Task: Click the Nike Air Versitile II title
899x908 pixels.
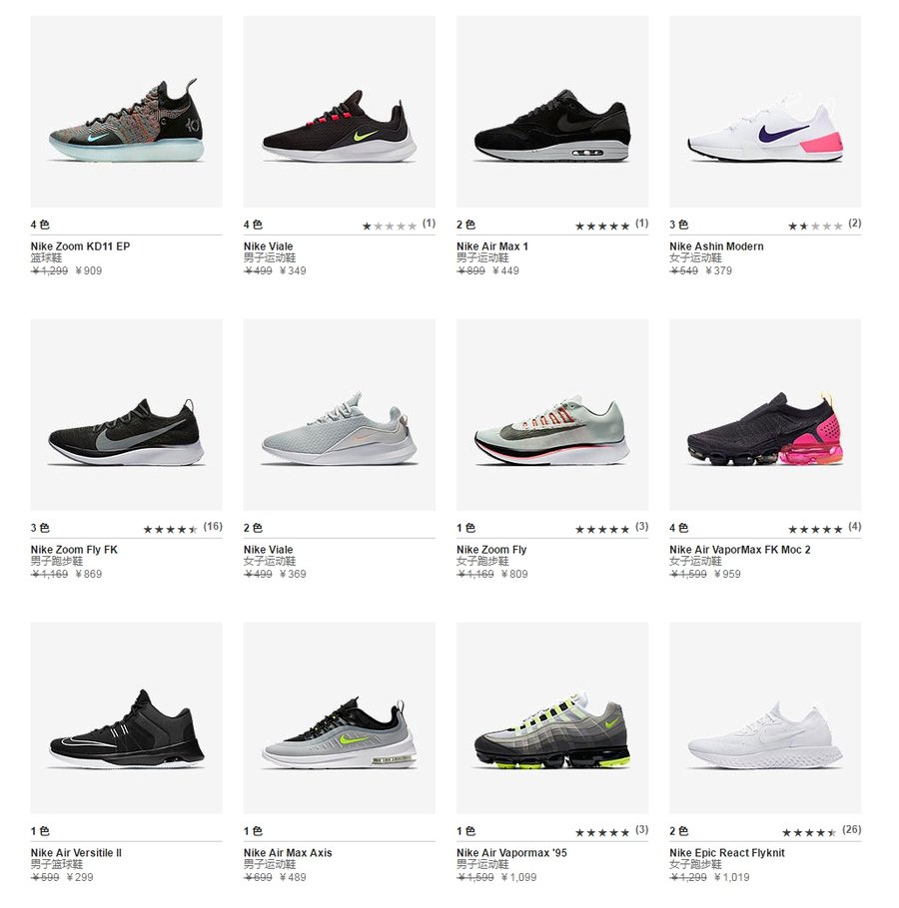Action: click(x=76, y=853)
